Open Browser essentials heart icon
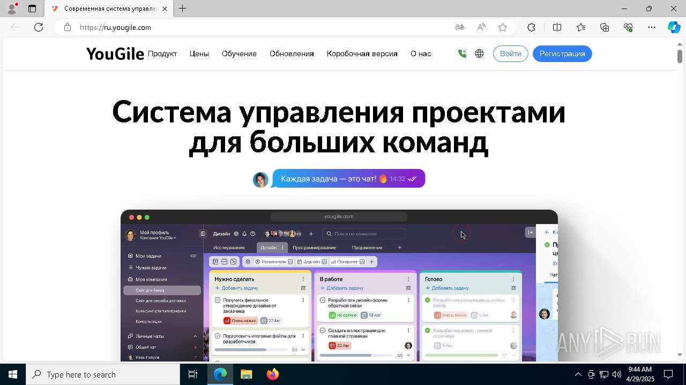The height and width of the screenshot is (385, 686). [x=628, y=27]
